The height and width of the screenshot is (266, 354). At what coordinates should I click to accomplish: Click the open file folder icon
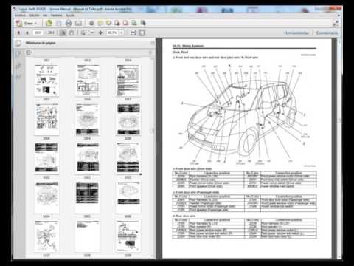point(49,23)
